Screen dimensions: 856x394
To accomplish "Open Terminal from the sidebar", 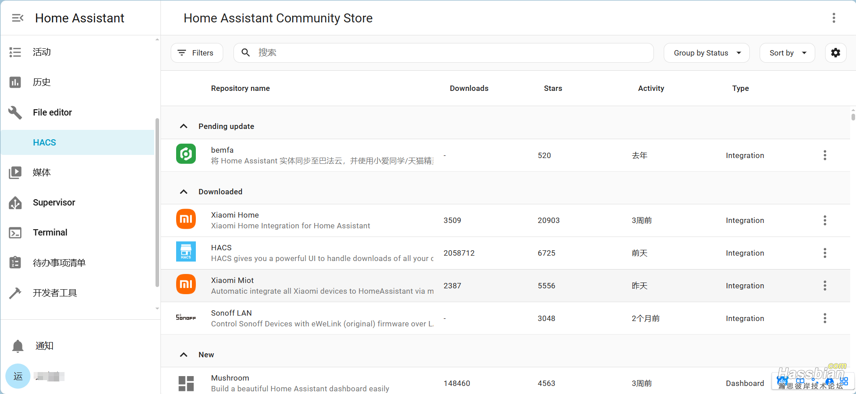I will click(x=50, y=232).
